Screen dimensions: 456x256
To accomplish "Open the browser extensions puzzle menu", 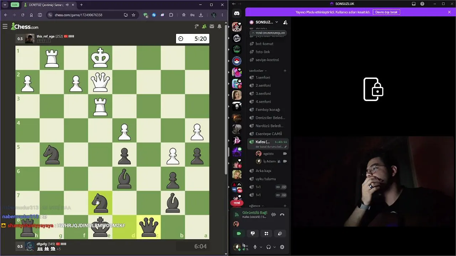I will 171,15.
